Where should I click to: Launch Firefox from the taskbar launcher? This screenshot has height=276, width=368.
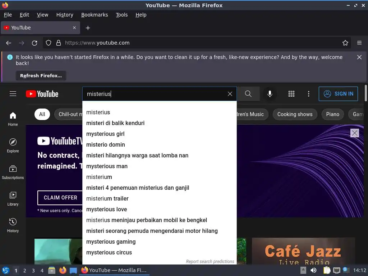click(63, 270)
